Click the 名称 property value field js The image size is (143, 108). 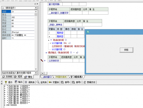[23, 11]
